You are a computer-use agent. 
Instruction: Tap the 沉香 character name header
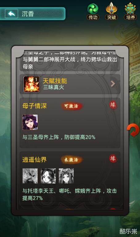point(28,14)
